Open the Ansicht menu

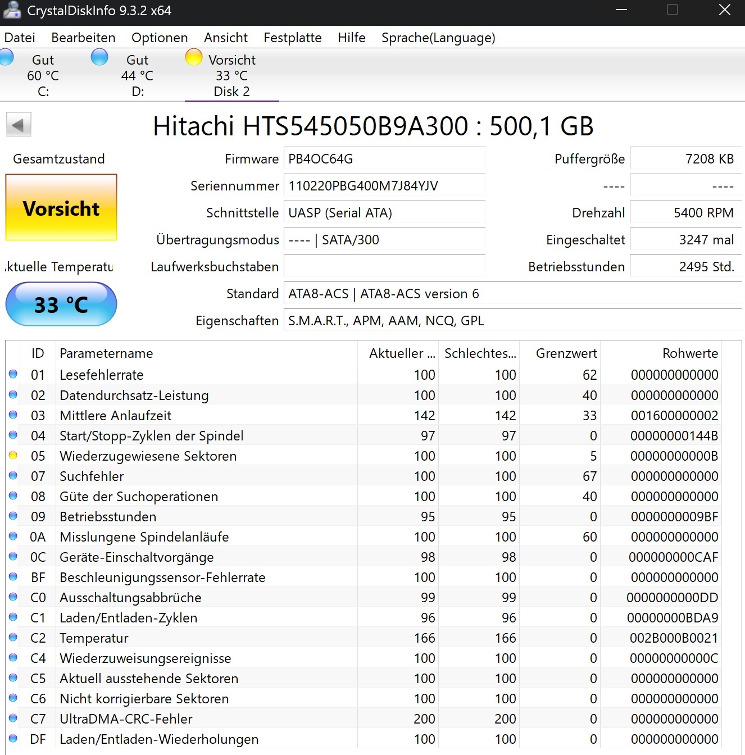click(226, 38)
